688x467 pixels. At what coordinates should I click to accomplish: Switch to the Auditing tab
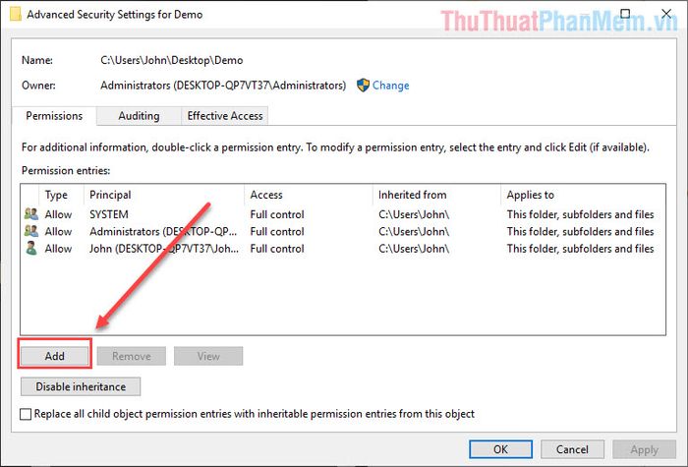coord(139,116)
